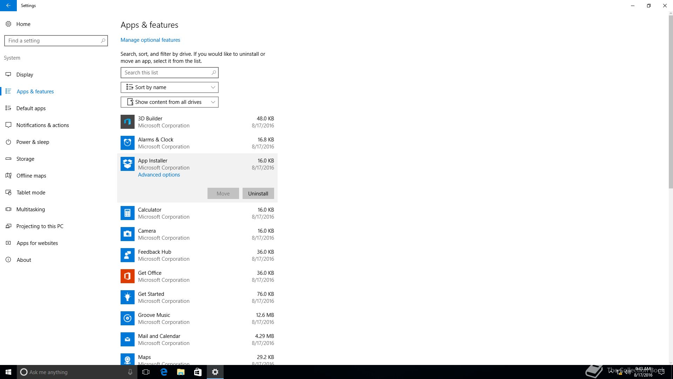Open the Windows Start menu
Image resolution: width=673 pixels, height=379 pixels.
(x=8, y=372)
